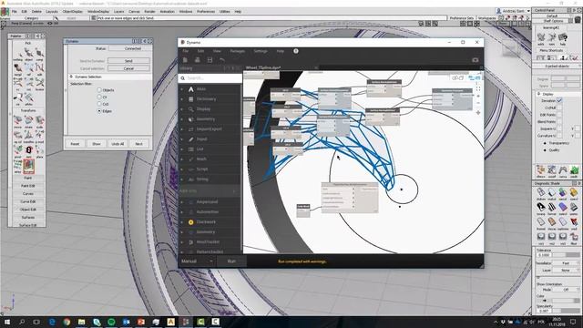Select the move tool in the Transform palette section

18,120
